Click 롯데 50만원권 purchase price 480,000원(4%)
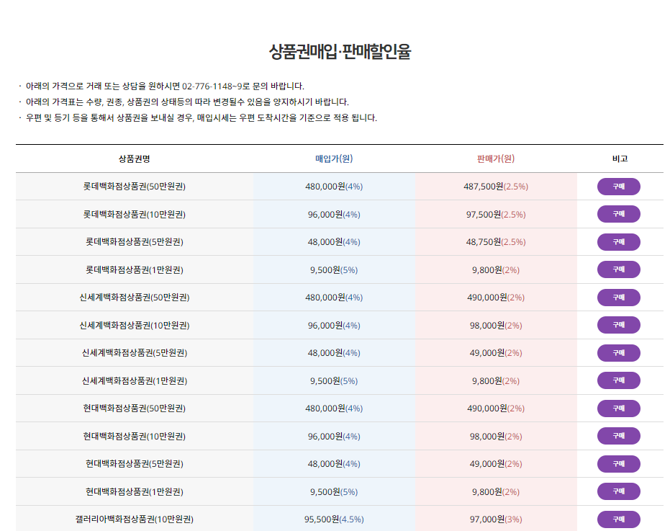This screenshot has height=531, width=670. click(334, 187)
